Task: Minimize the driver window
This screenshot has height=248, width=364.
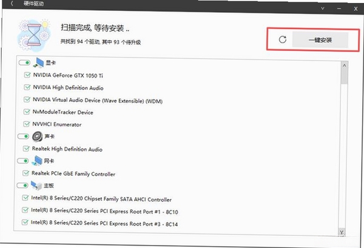Action: pyautogui.click(x=339, y=8)
